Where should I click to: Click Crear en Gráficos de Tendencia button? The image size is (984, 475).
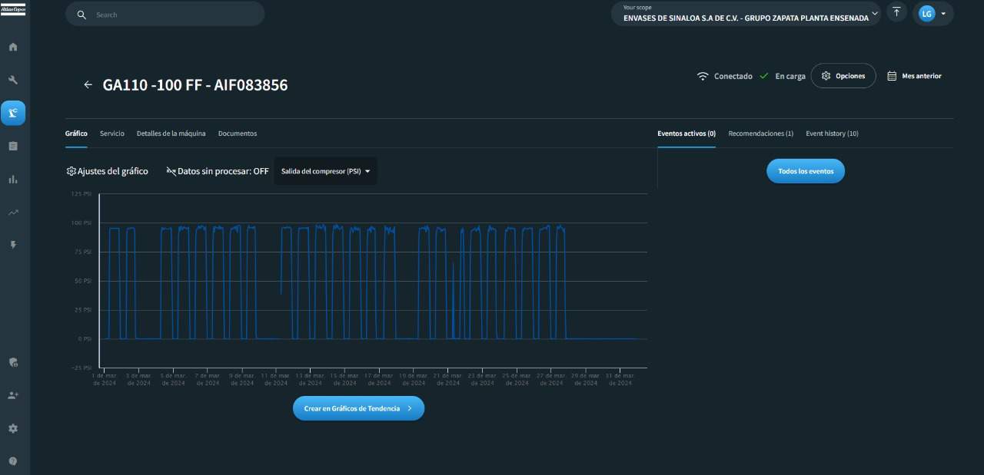pyautogui.click(x=358, y=408)
